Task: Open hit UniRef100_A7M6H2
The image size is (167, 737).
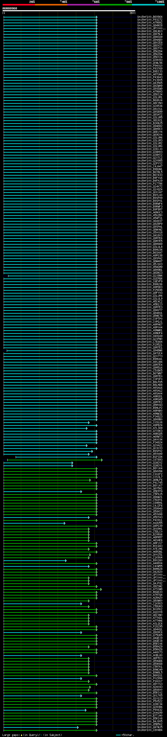Action: click(x=150, y=22)
